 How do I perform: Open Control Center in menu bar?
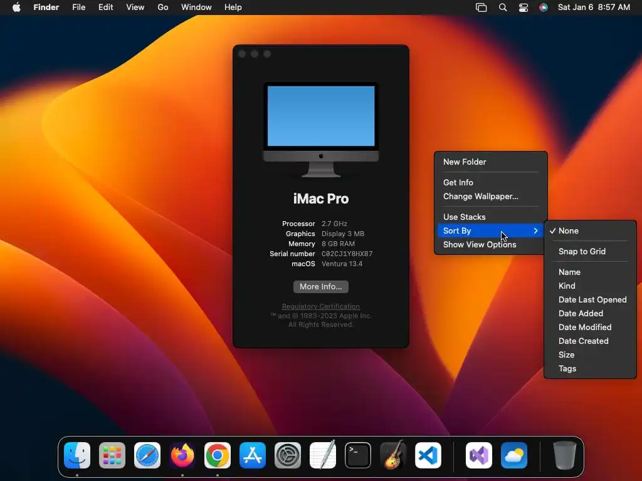coord(524,8)
